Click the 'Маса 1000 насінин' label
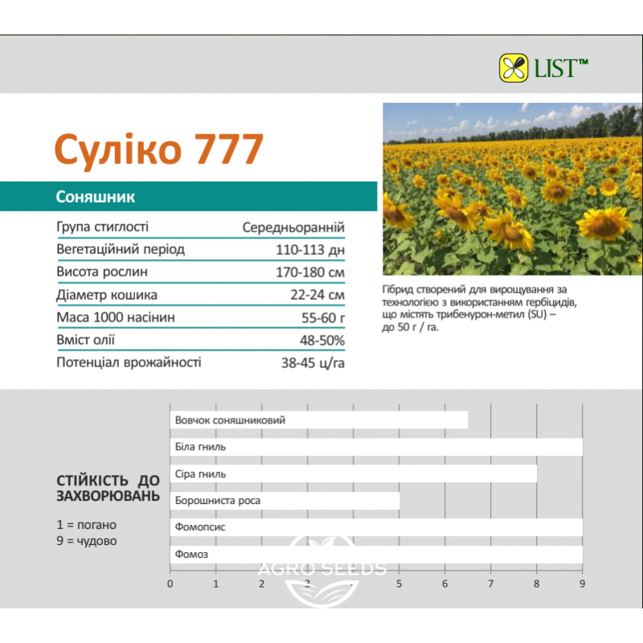 [x=116, y=317]
